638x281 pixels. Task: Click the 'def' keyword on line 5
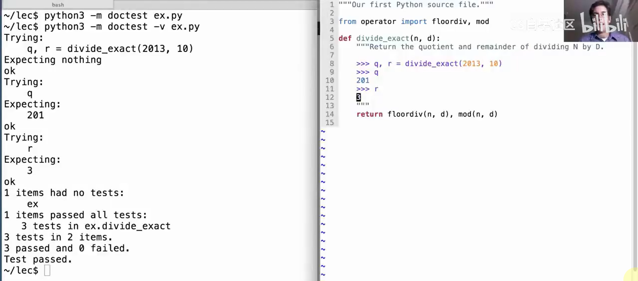tap(345, 38)
